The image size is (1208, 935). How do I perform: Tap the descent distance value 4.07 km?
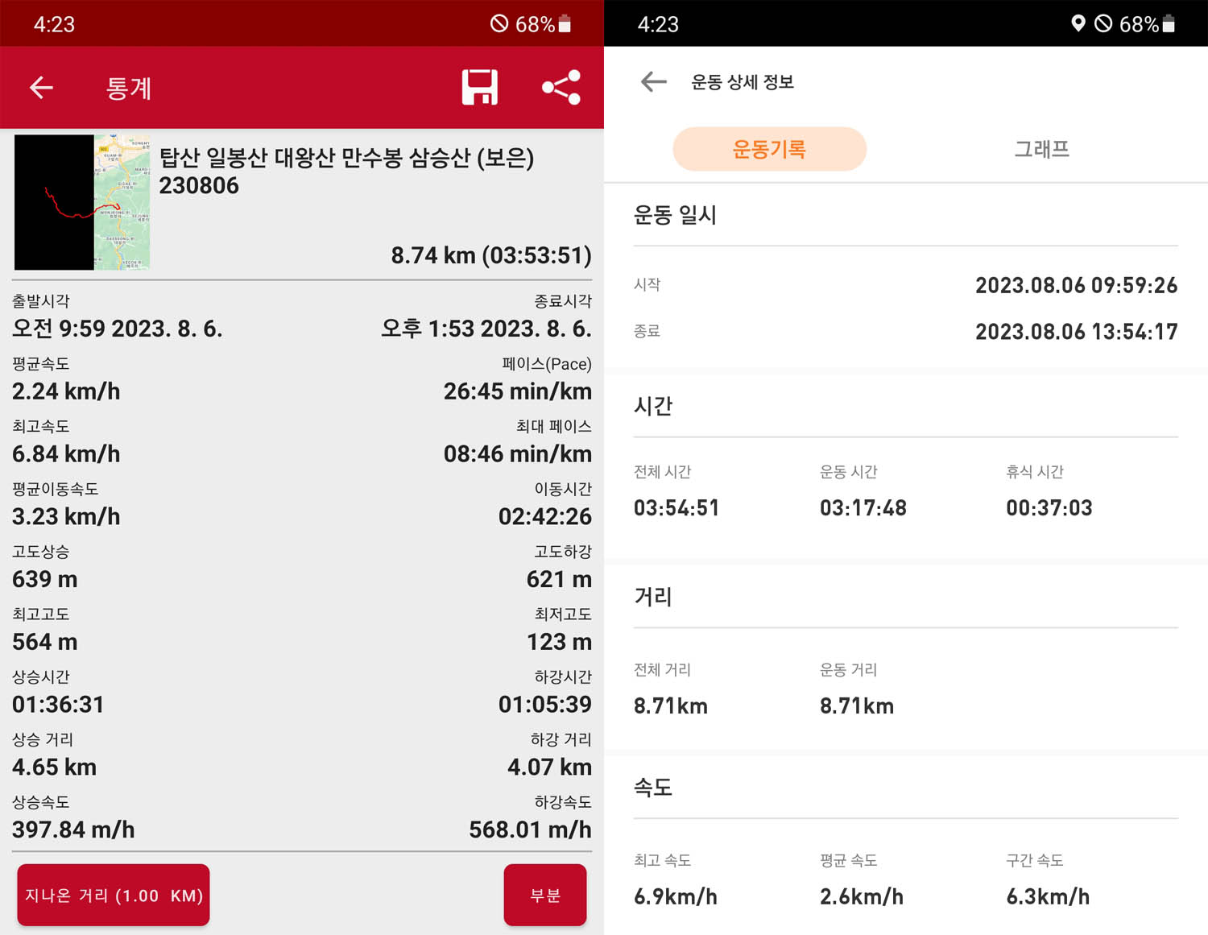click(x=549, y=767)
